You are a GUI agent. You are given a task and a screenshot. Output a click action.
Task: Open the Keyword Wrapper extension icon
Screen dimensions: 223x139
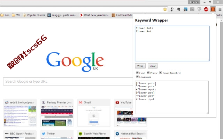pos(213,9)
